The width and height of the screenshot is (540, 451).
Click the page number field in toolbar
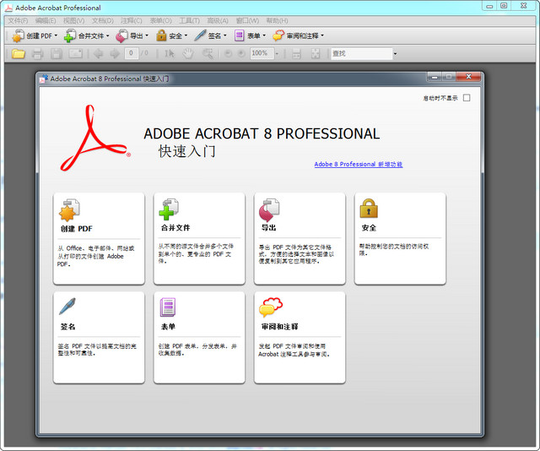coord(131,53)
